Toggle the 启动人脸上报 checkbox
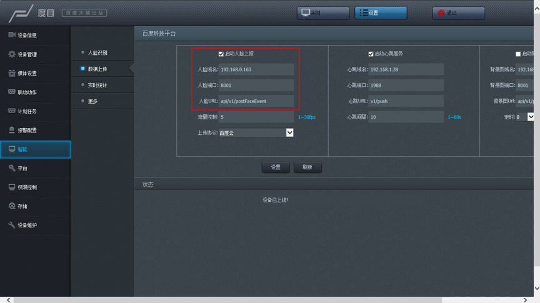The width and height of the screenshot is (540, 303). 221,54
